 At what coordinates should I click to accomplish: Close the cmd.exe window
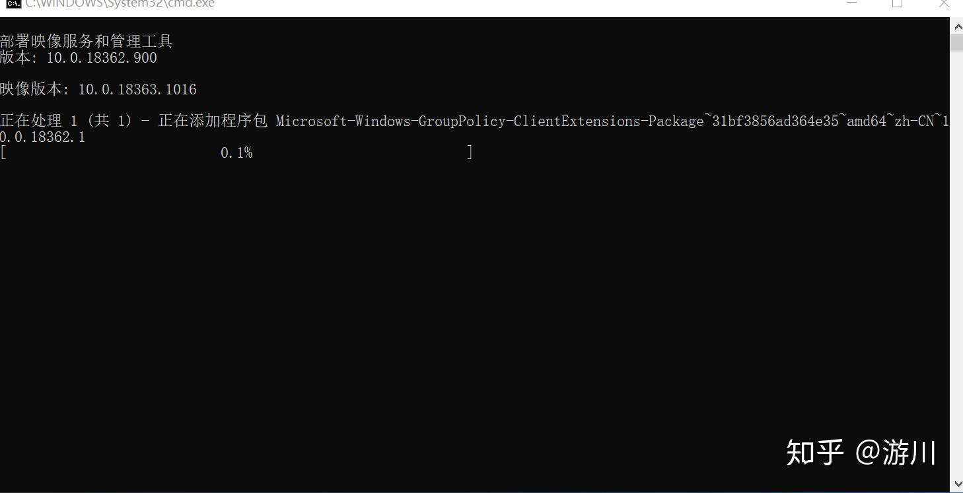(944, 3)
